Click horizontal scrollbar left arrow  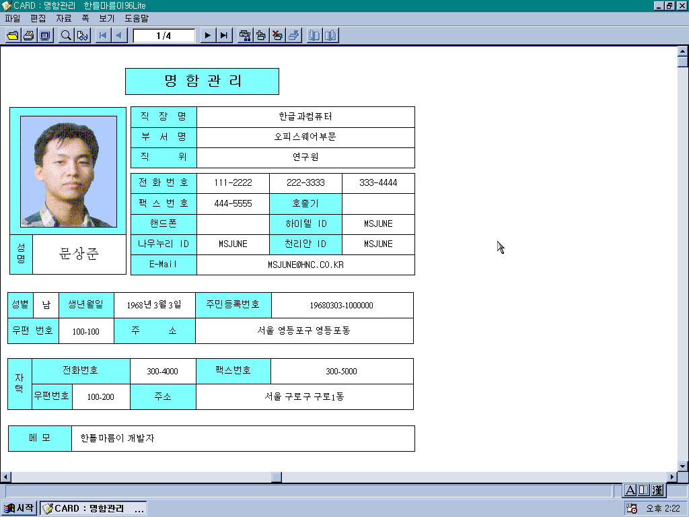pyautogui.click(x=5, y=477)
